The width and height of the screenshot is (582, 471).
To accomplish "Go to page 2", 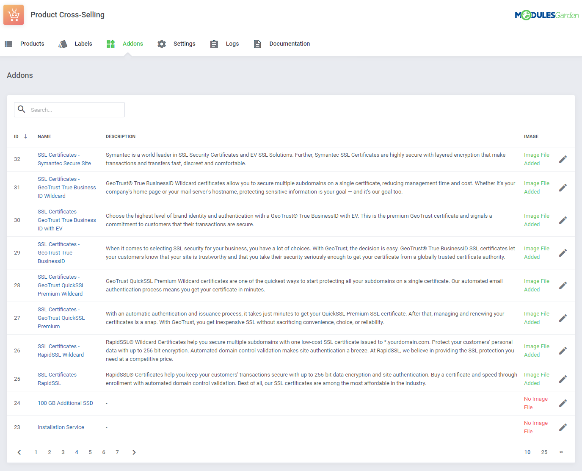I will [x=50, y=452].
